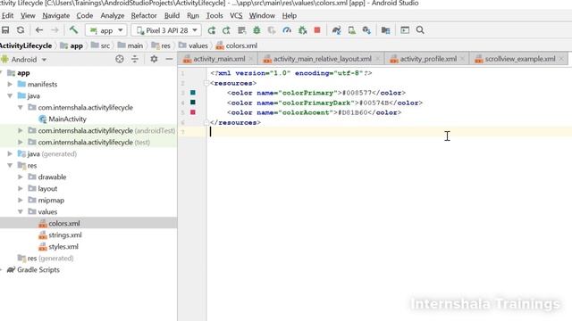Expand the manifests folder
Viewport: 572px width, 321px height.
click(x=10, y=84)
